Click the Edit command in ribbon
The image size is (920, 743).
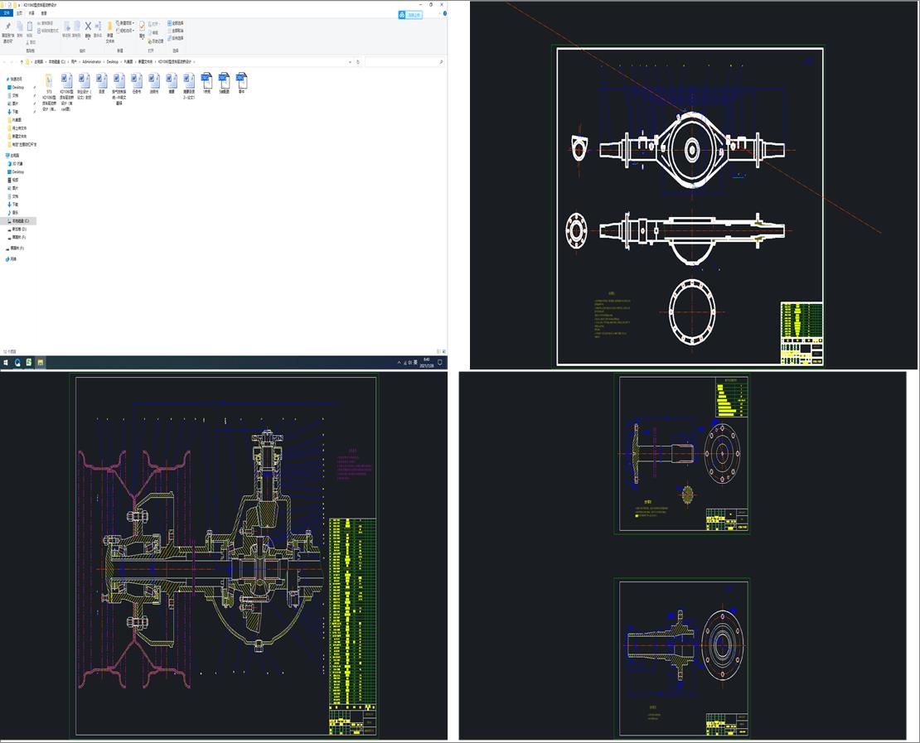(x=154, y=32)
